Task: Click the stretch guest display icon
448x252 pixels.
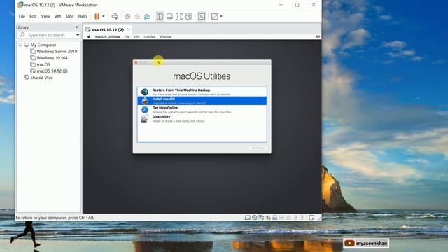Action: [x=215, y=16]
